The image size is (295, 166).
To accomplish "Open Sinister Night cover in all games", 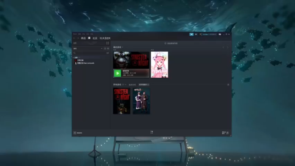I will point(122,101).
